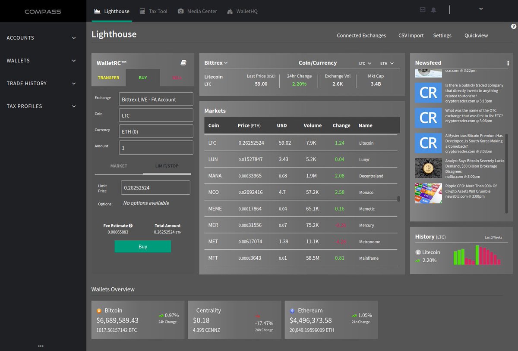Click the Newsfeed scrollbar
Image resolution: width=518 pixels, height=351 pixels.
(x=507, y=173)
